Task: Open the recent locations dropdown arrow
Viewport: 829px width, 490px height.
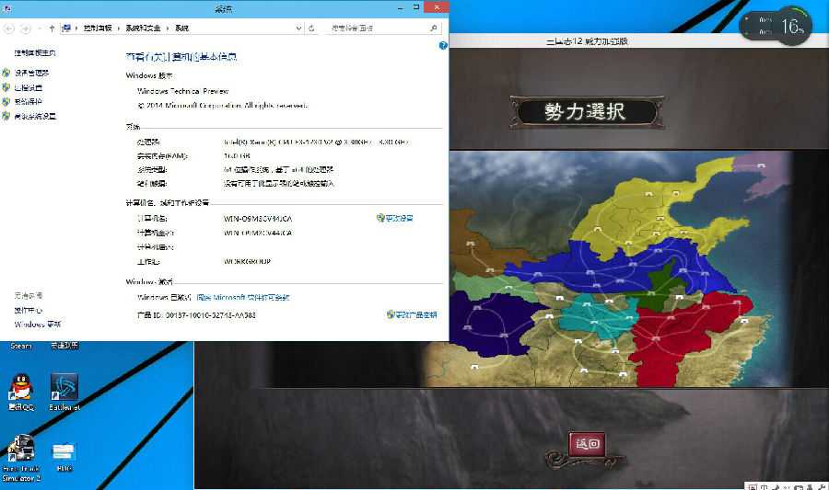Action: click(40, 28)
